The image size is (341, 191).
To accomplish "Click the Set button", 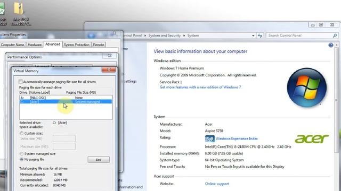I will [99, 160].
